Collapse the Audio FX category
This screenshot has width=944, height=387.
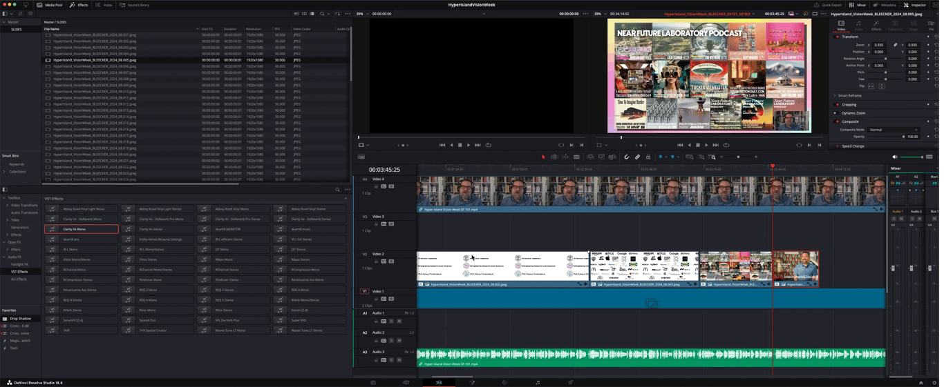tap(4, 257)
